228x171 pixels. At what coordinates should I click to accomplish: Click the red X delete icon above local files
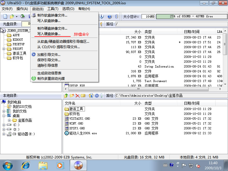point(77,95)
